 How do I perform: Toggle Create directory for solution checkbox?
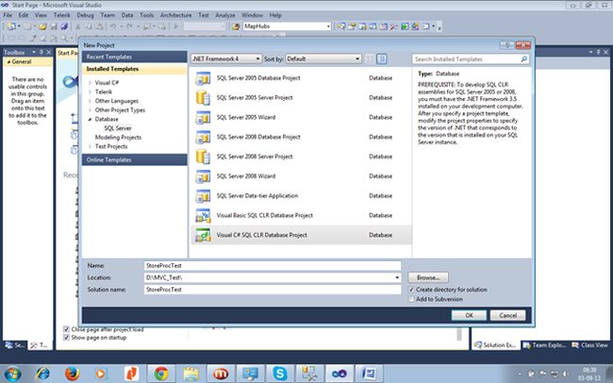[411, 290]
